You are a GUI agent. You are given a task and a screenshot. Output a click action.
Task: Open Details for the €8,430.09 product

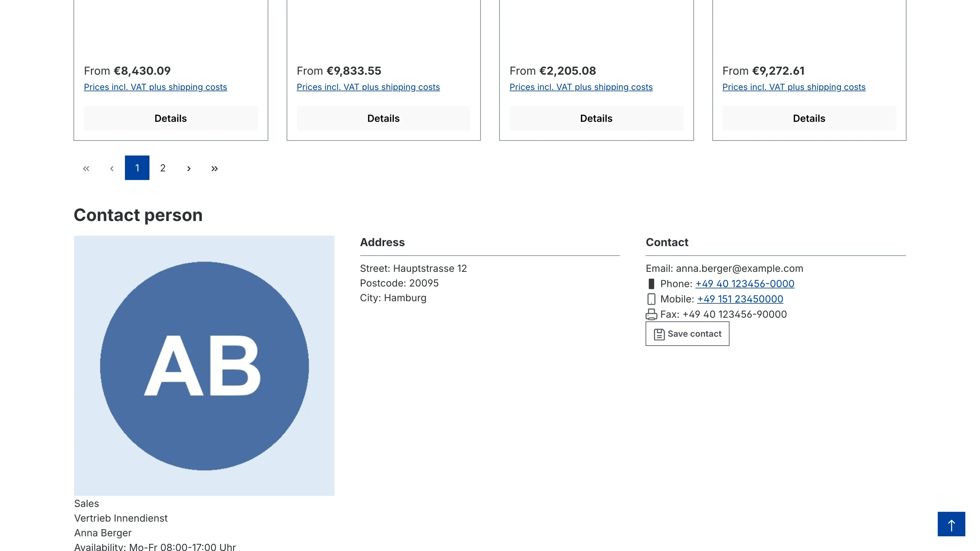click(171, 118)
